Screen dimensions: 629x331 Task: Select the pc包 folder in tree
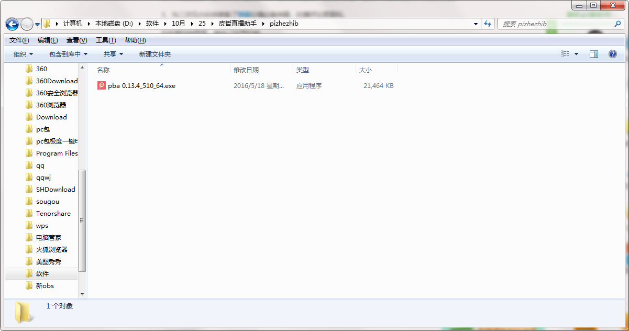(42, 129)
